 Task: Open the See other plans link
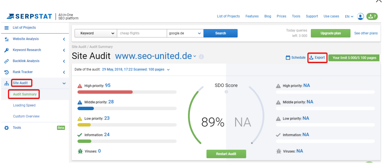366,33
